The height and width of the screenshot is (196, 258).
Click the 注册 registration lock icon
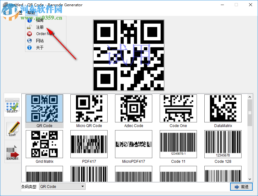point(29,27)
